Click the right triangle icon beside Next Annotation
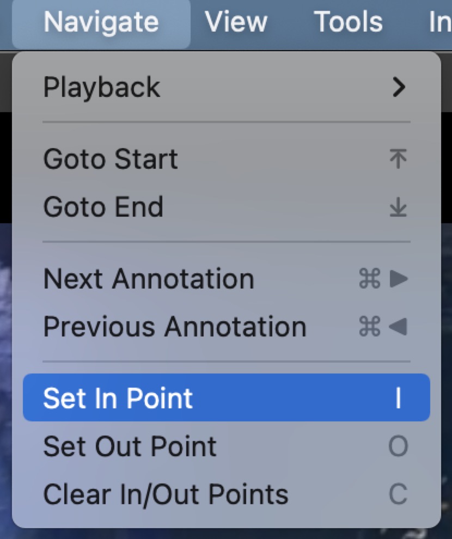Viewport: 452px width, 539px height. pos(399,278)
